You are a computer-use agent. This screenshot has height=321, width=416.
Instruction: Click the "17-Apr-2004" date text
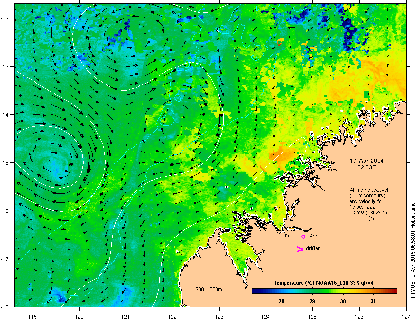pyautogui.click(x=367, y=161)
